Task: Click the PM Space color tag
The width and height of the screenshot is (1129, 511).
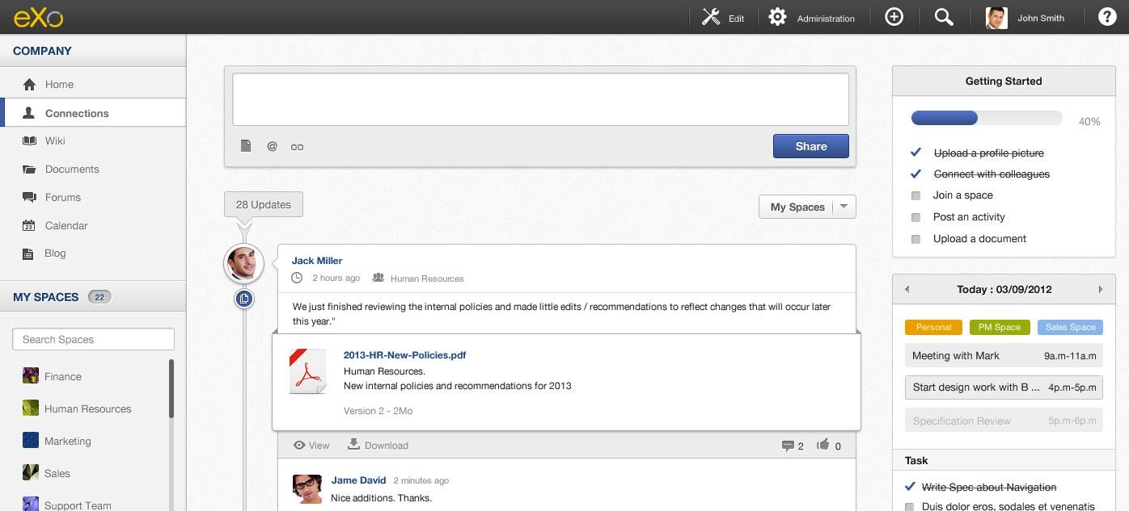Action: 1000,327
